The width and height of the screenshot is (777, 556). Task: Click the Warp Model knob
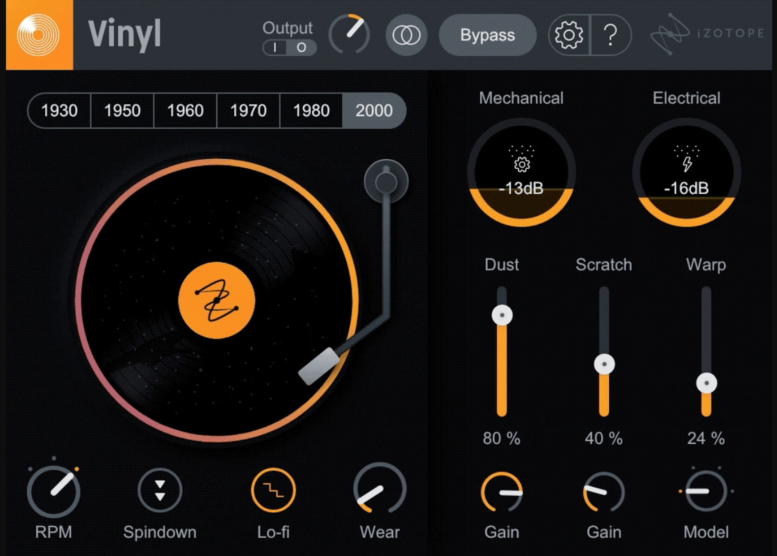[x=706, y=491]
